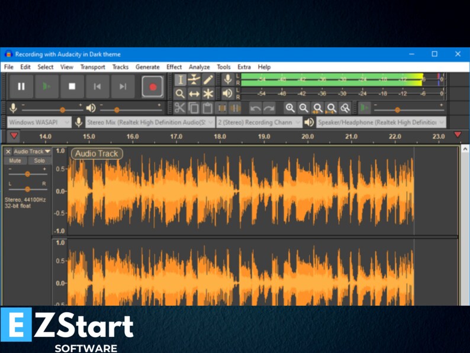Click the Play-at-Speed green button

365,108
